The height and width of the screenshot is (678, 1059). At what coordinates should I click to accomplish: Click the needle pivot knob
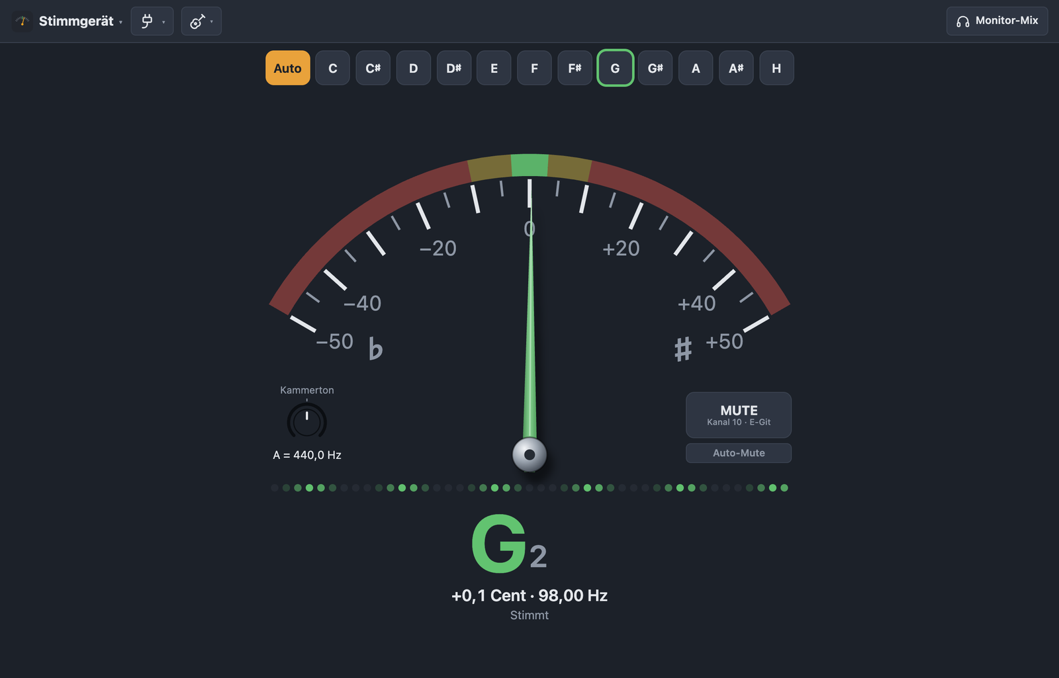coord(529,454)
